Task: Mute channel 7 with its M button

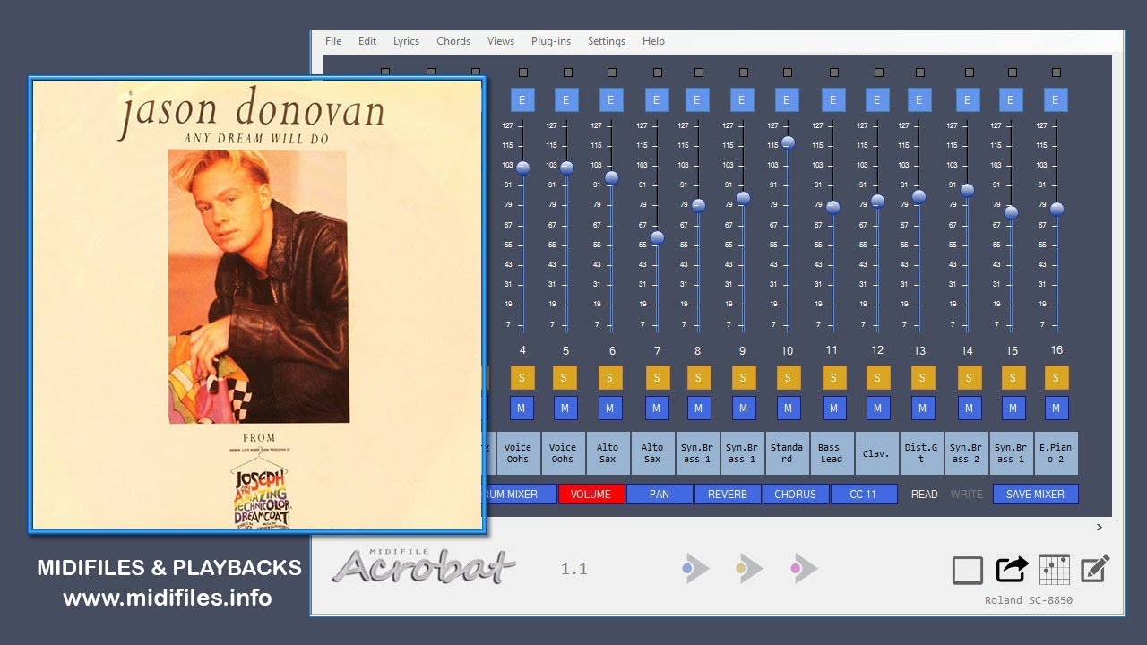Action: [656, 408]
